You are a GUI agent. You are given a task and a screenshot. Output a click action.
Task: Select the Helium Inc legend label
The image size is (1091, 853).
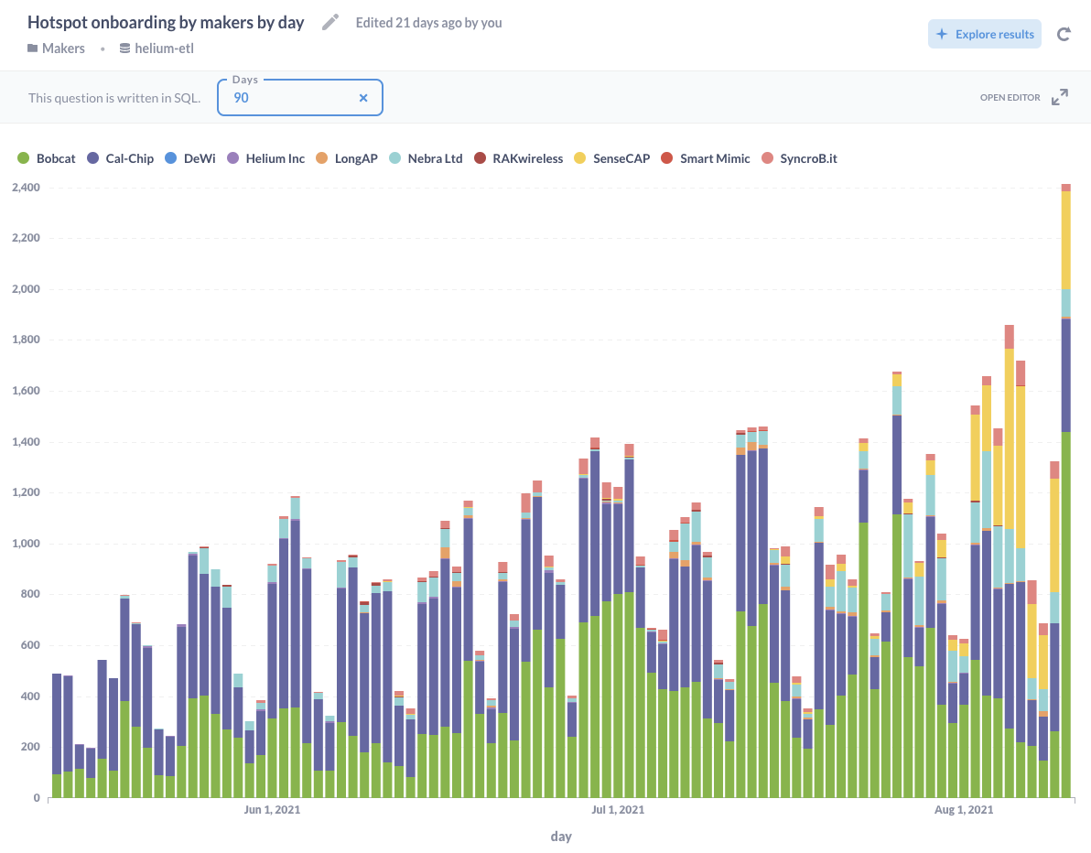point(275,158)
